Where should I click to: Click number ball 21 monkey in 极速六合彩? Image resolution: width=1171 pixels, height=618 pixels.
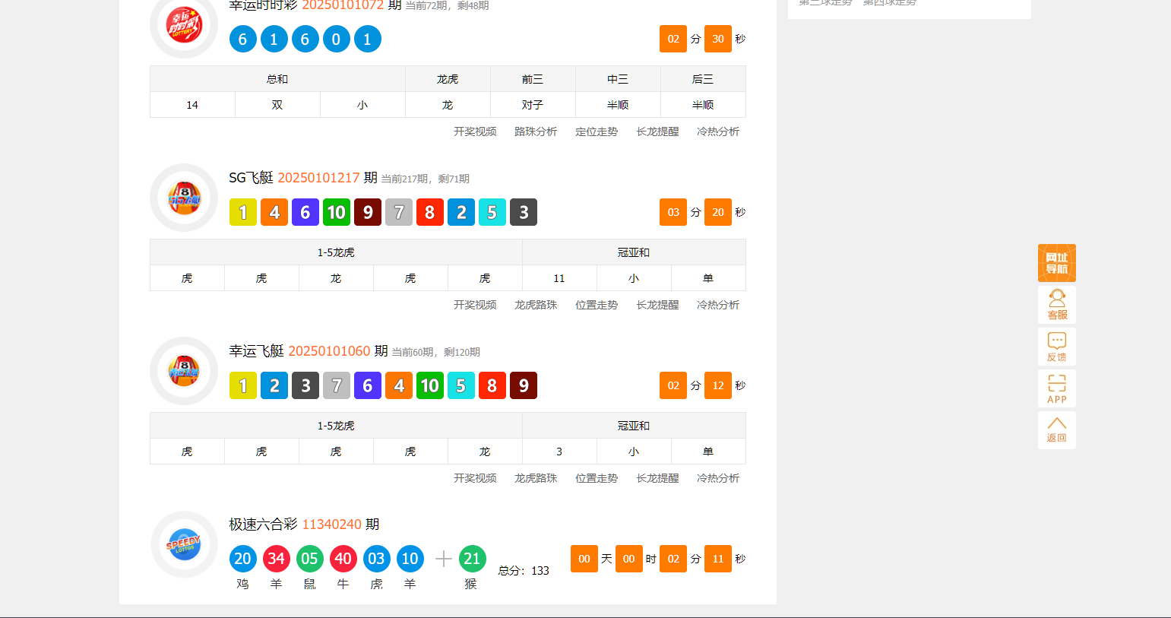click(472, 558)
